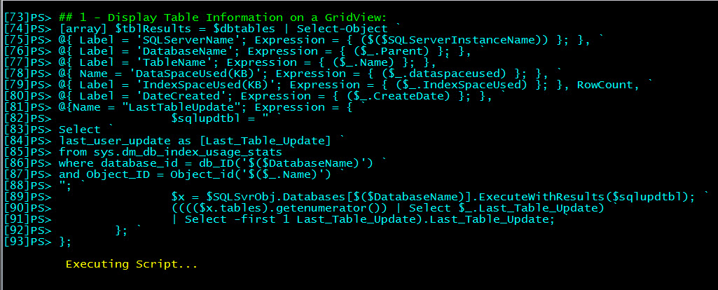Click the '[93]PS>' prompt line
This screenshot has width=718, height=290.
pos(37,242)
